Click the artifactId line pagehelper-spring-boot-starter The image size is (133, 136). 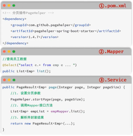tap(66, 31)
